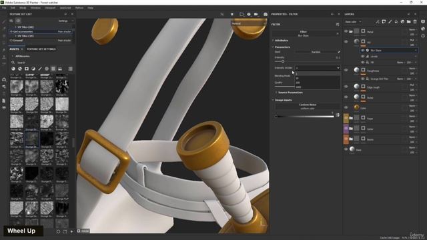The height and width of the screenshot is (240, 427).
Task: Open the top viewport Material mode dropdown
Action: tap(248, 24)
